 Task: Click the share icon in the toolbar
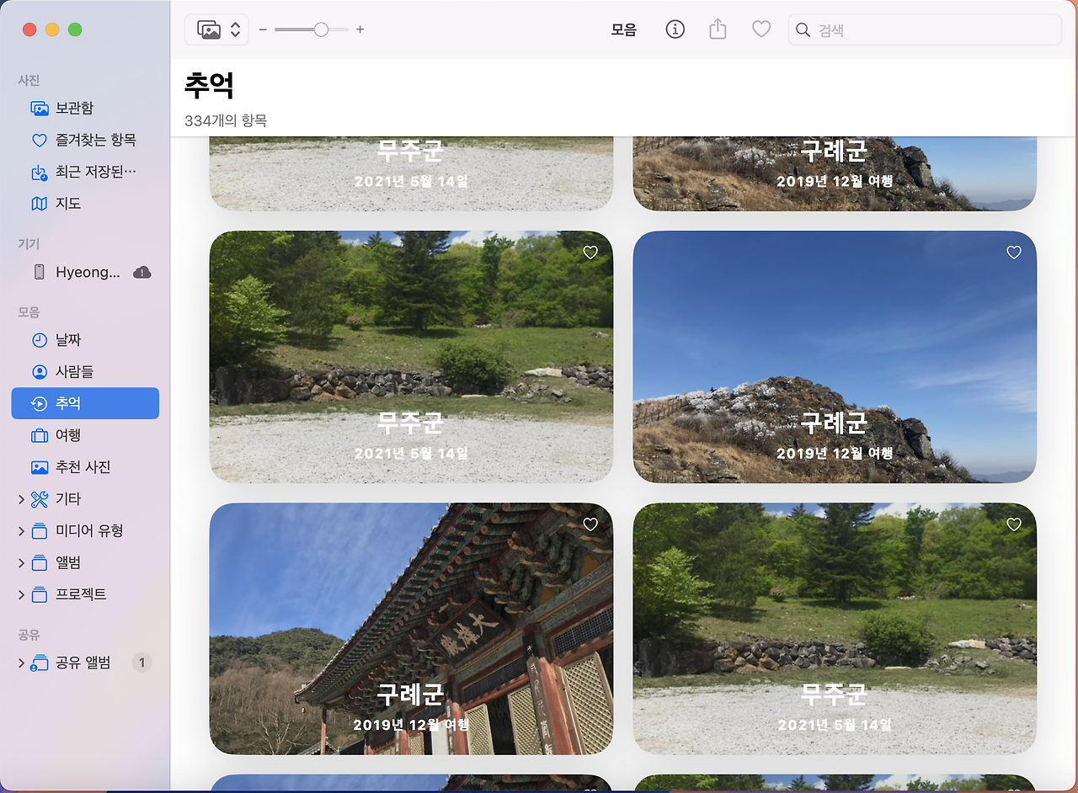click(718, 29)
